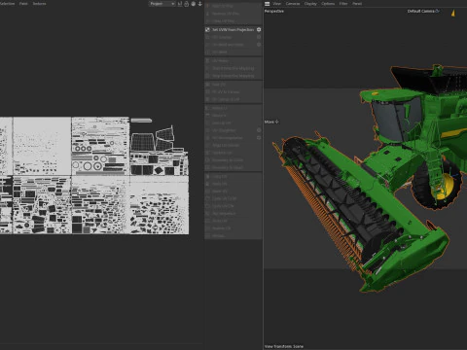Open the Textures menu in UV editor
The image size is (467, 350).
(39, 4)
